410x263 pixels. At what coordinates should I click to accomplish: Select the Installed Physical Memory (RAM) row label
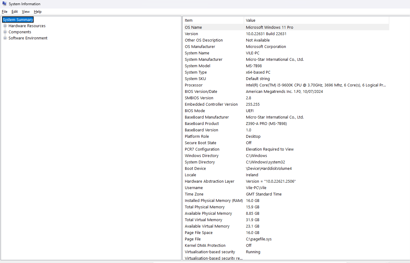pos(214,201)
